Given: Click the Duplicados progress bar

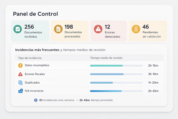Looking at the screenshot, I should tap(116, 83).
